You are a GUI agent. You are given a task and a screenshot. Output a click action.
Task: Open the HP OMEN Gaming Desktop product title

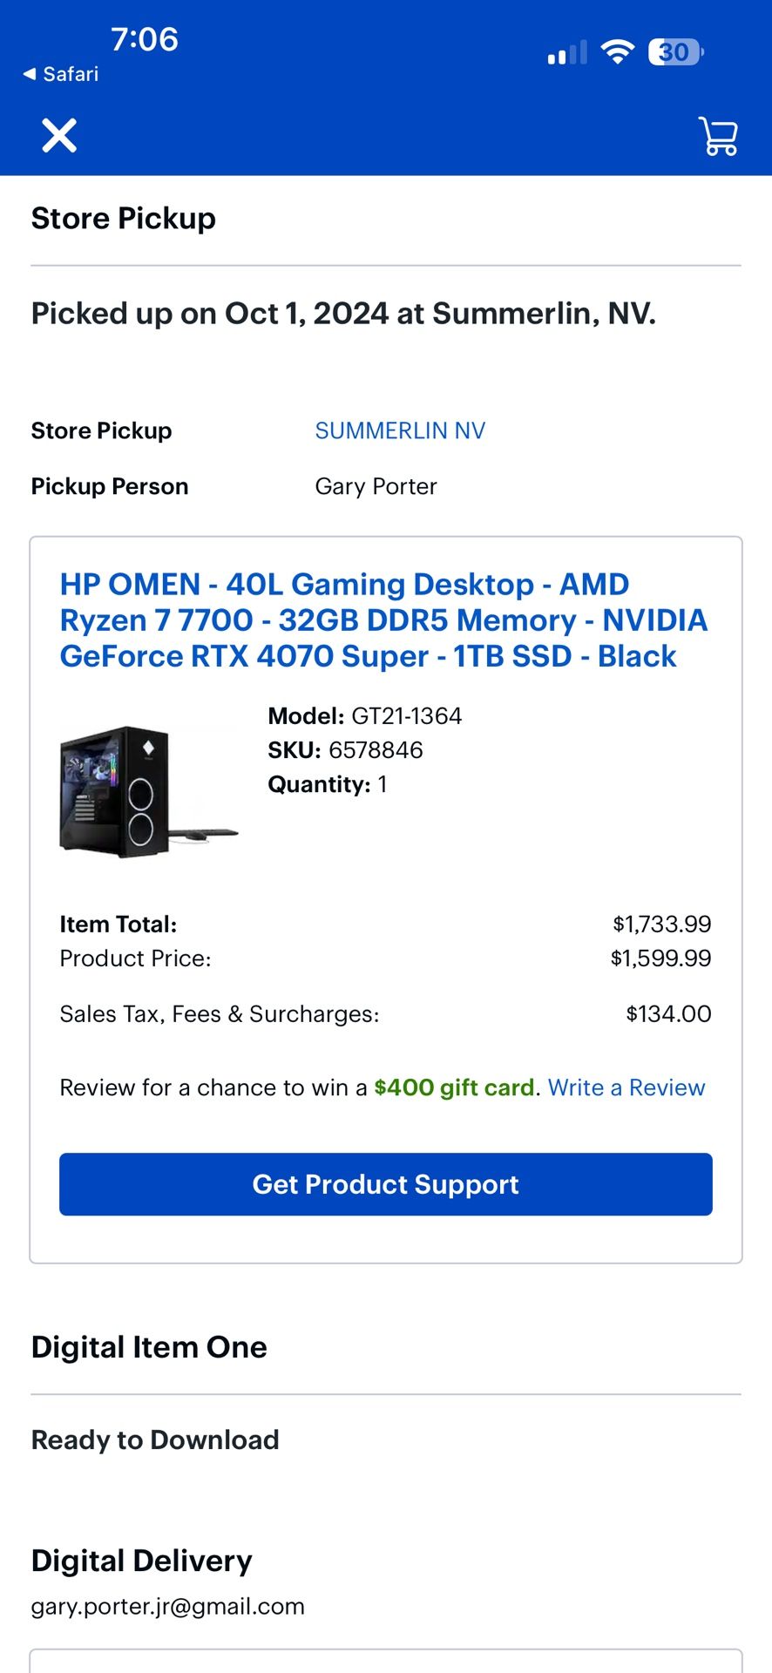(x=383, y=620)
